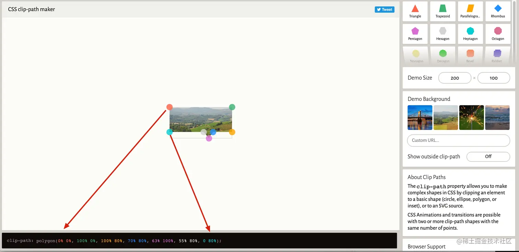Click the Demo Background heading

click(x=429, y=99)
